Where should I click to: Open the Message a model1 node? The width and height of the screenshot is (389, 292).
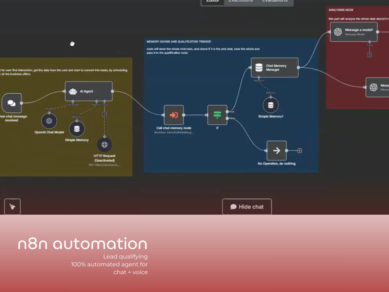[x=354, y=32]
